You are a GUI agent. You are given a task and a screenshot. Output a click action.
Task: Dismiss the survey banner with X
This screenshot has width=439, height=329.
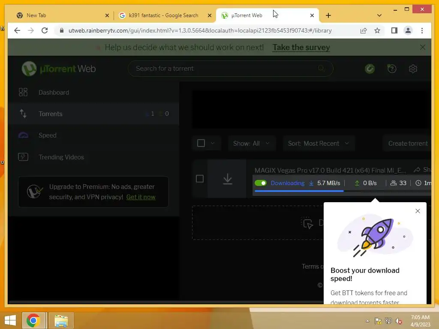[x=422, y=47]
